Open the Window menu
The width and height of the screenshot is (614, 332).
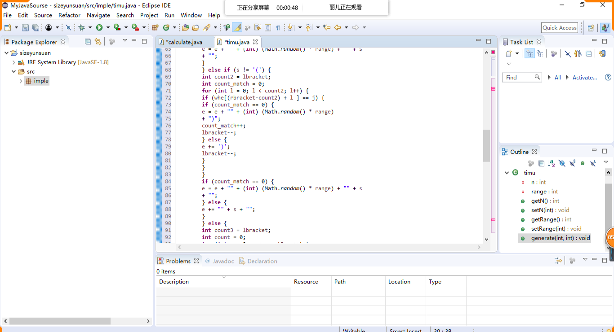click(x=191, y=15)
